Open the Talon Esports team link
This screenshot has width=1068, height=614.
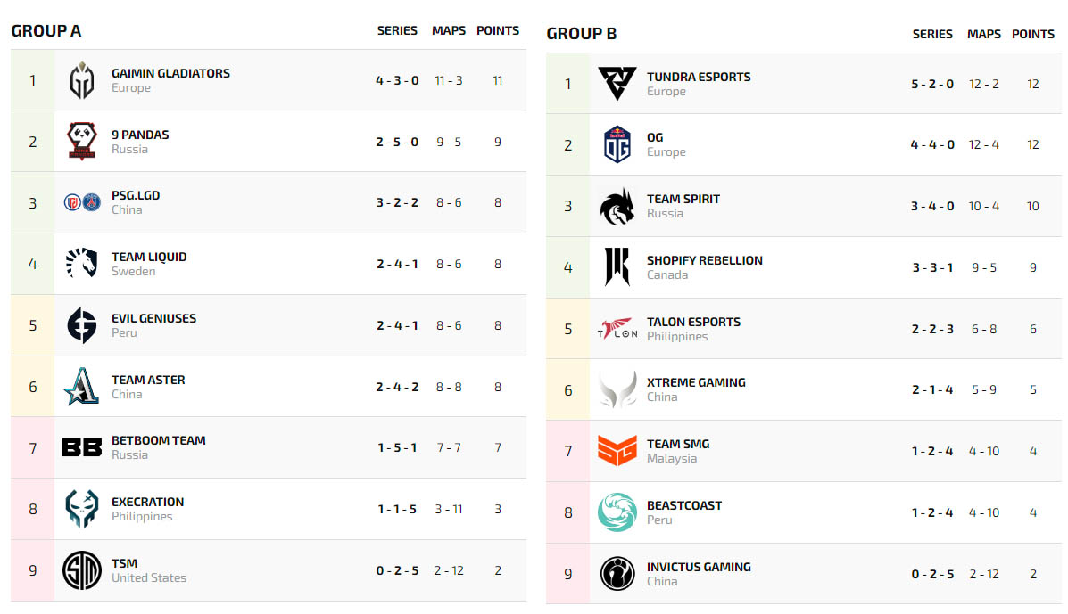coord(693,323)
